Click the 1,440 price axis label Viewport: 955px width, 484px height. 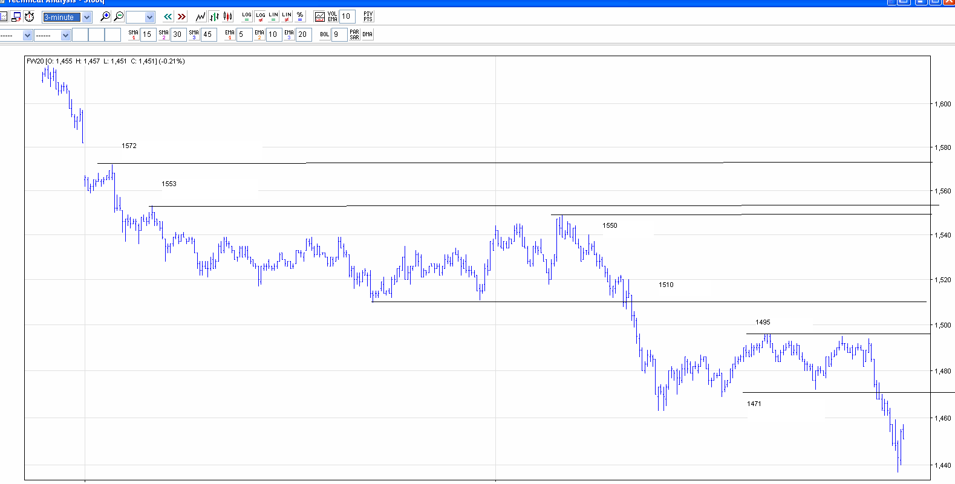tap(942, 465)
